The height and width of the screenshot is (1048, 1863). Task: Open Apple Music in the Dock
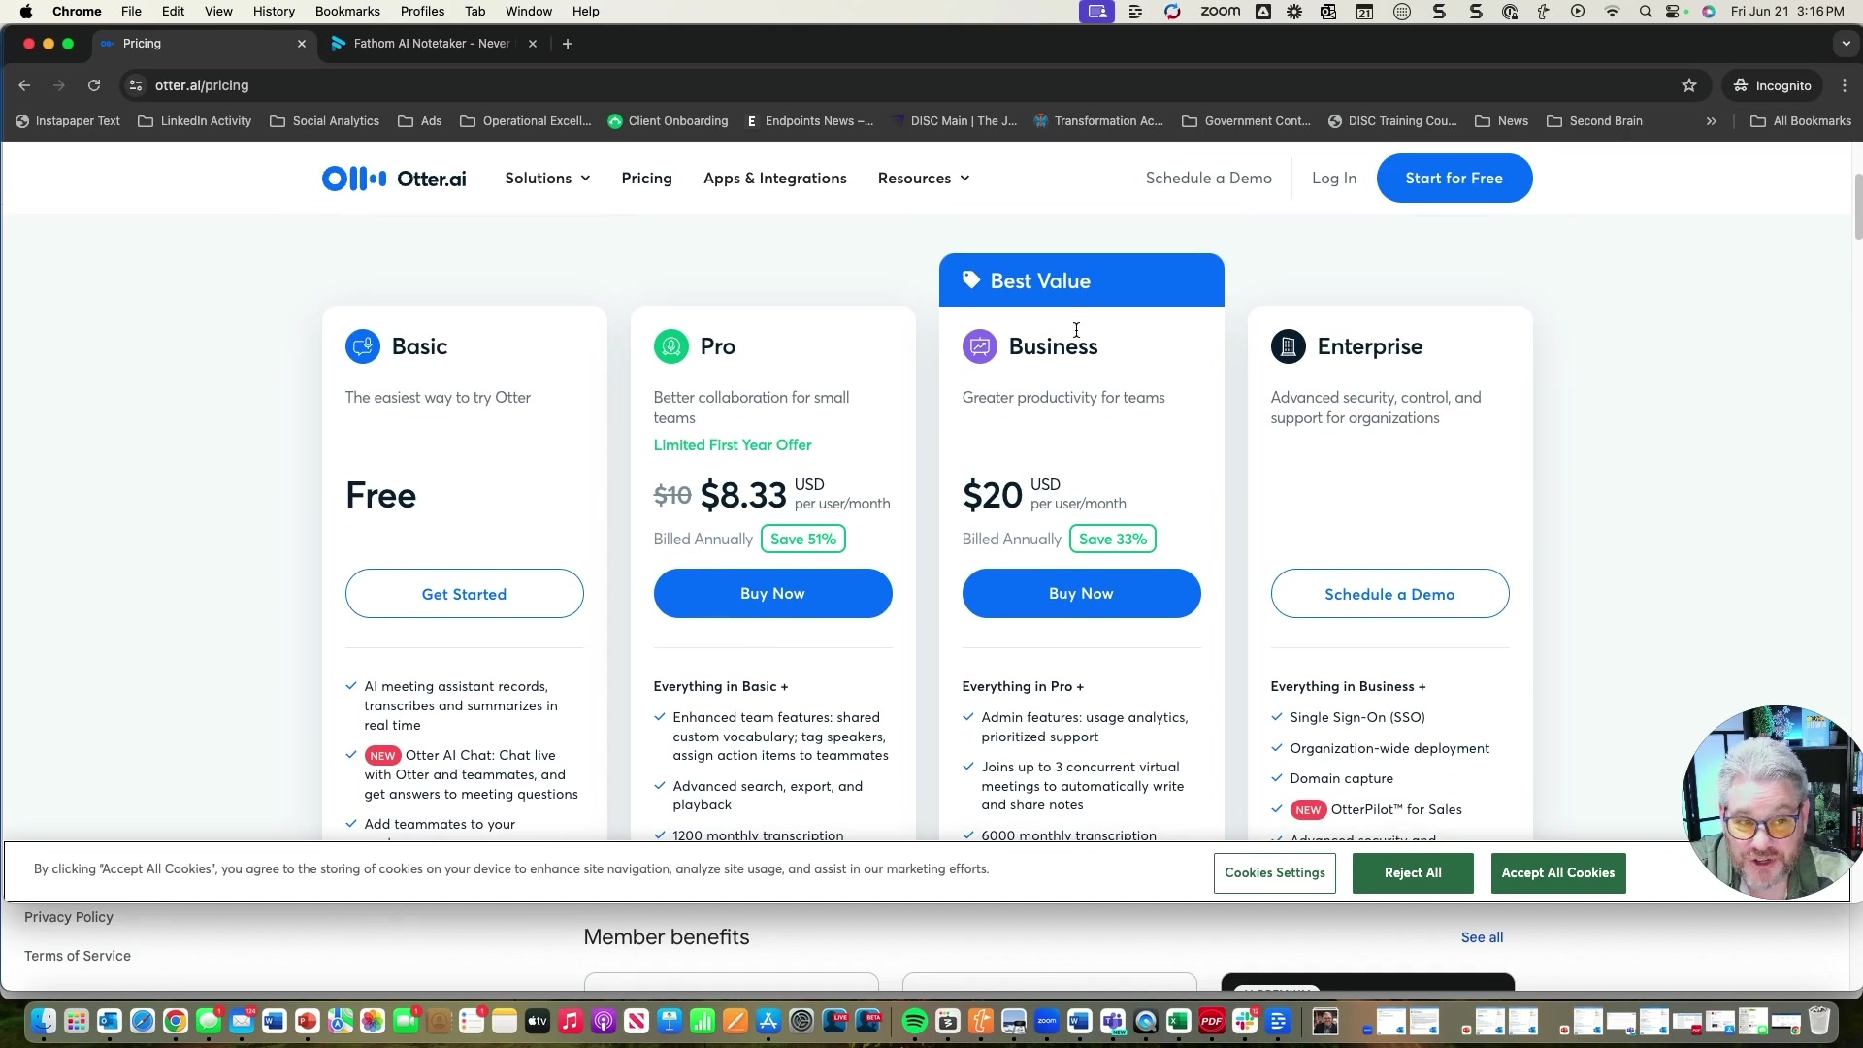[571, 1021]
